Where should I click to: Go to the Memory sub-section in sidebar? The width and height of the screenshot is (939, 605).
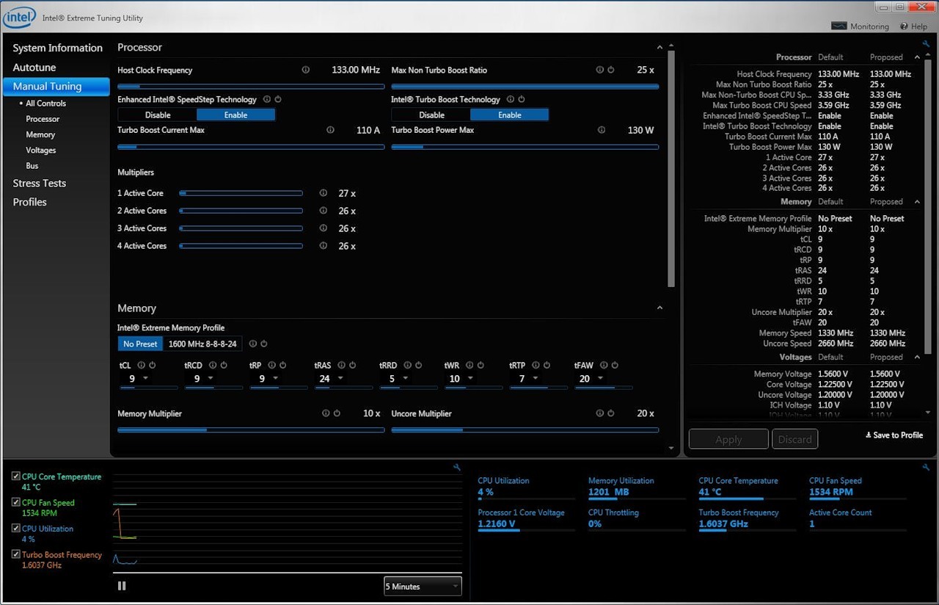pyautogui.click(x=40, y=134)
